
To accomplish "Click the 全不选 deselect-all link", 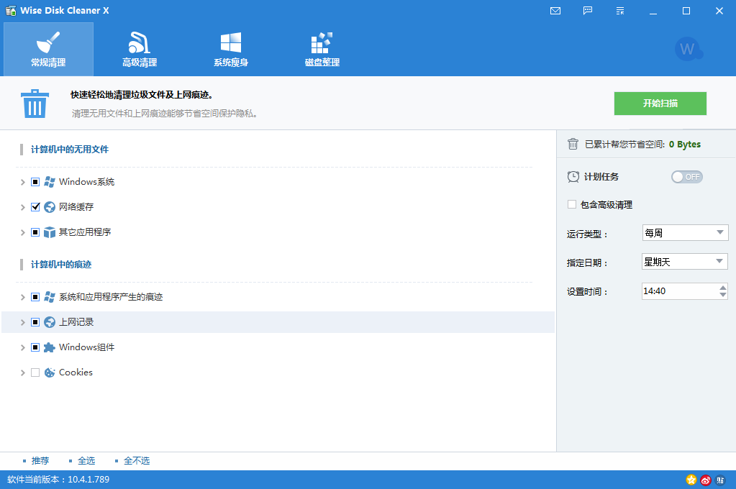I will click(137, 461).
